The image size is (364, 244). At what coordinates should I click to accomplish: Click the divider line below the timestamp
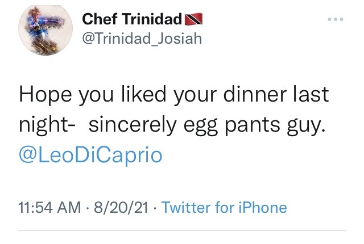182,230
